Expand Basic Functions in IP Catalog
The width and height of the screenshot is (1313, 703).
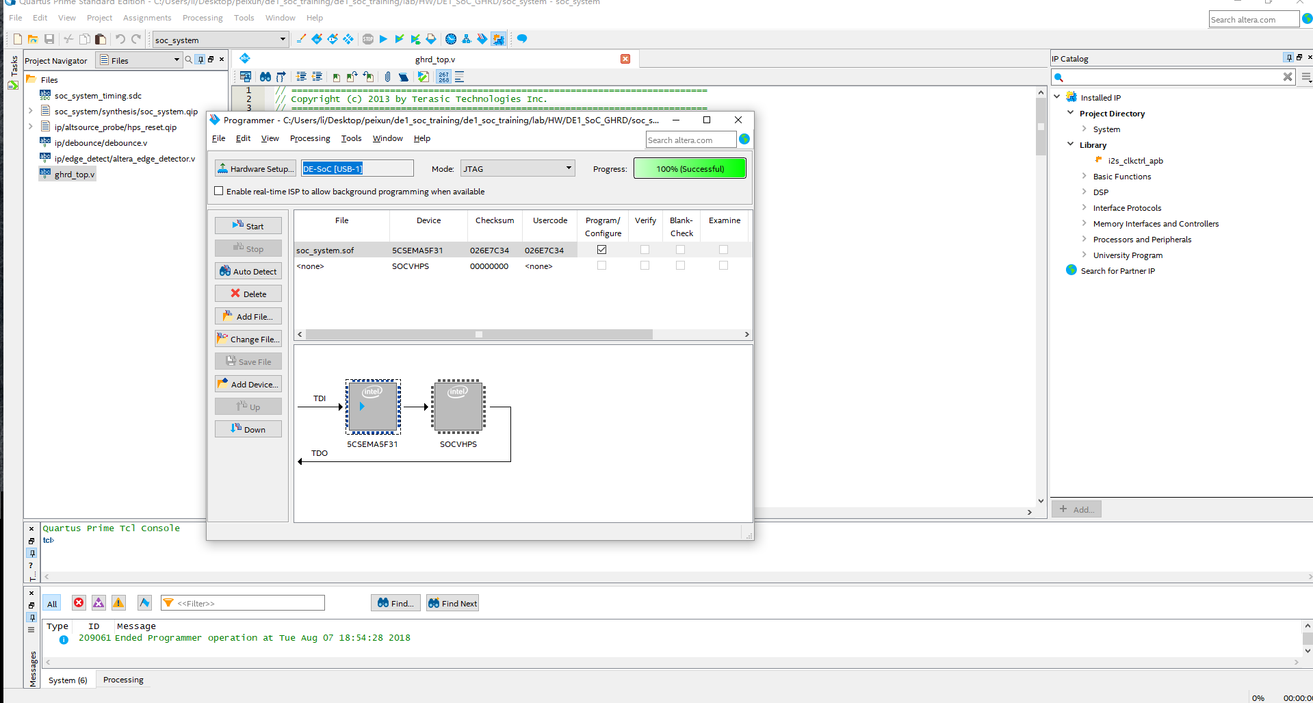(x=1084, y=176)
